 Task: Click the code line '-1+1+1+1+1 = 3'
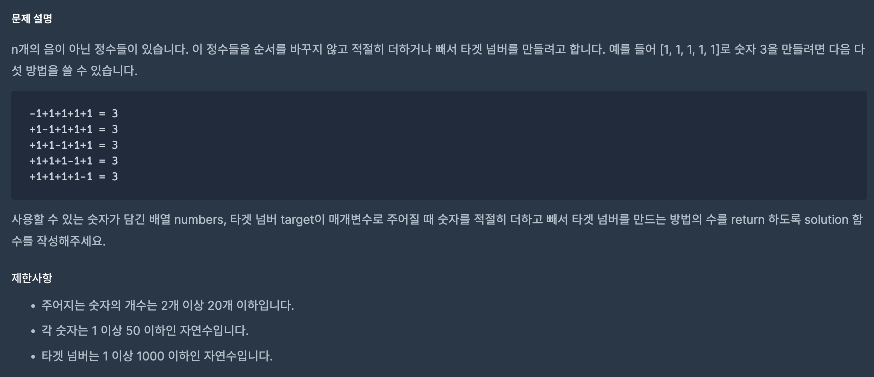[74, 113]
